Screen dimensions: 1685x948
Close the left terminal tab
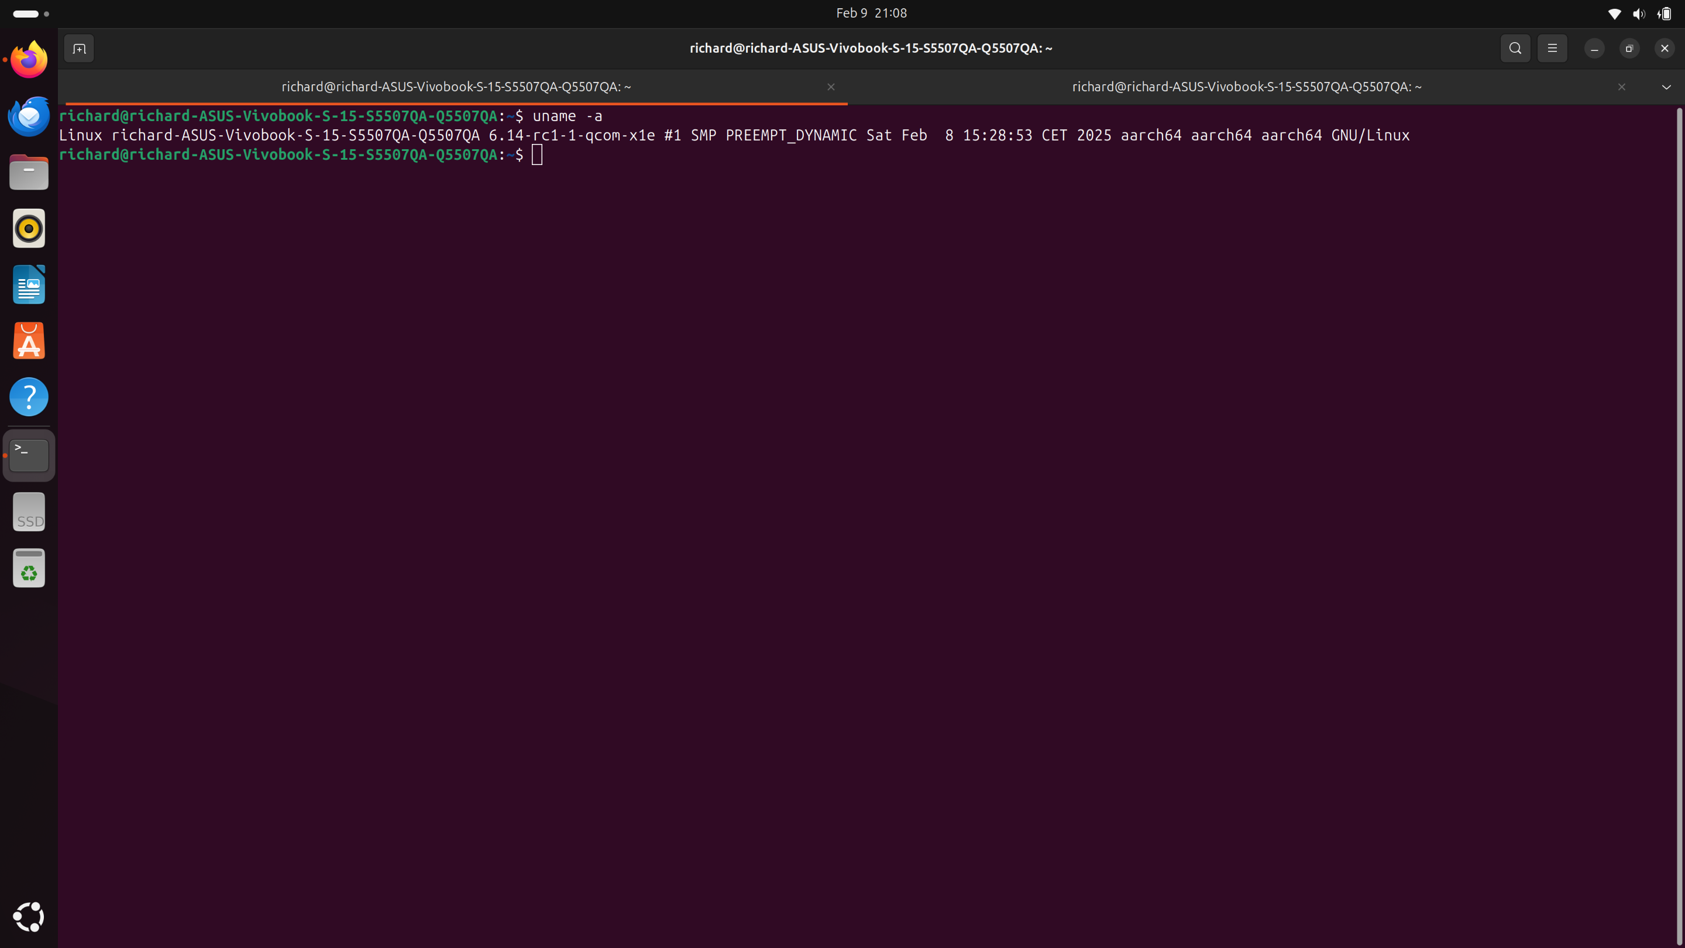831,87
